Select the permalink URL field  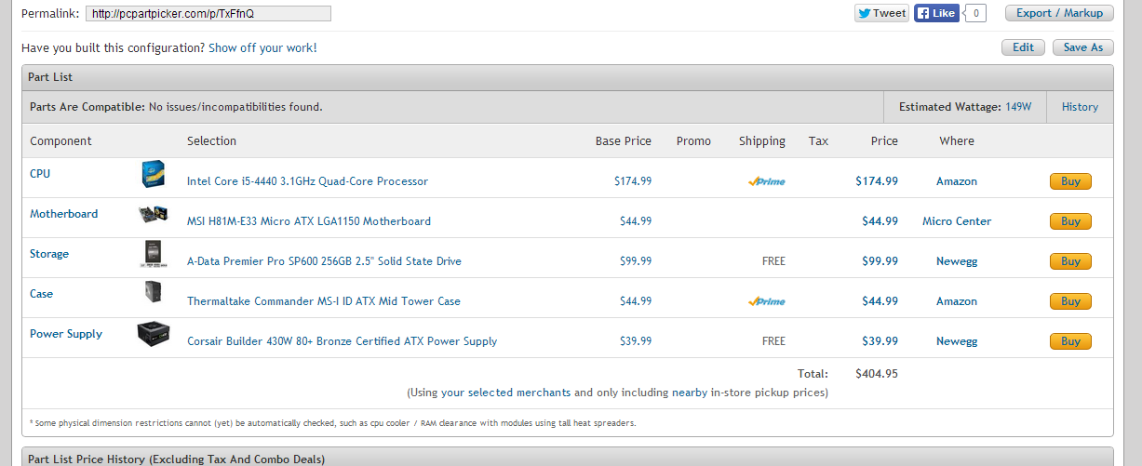[x=208, y=14]
